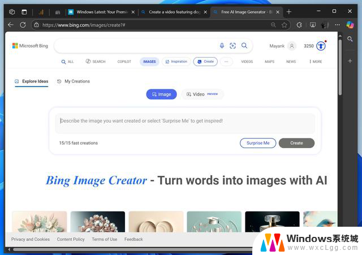The image size is (362, 255).
Task: Expand the ellipsis pill options
Action: [226, 62]
